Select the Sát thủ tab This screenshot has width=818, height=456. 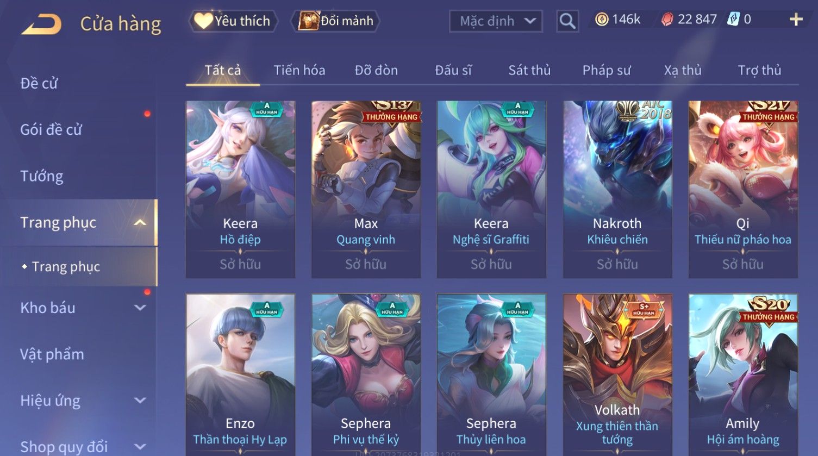point(529,70)
